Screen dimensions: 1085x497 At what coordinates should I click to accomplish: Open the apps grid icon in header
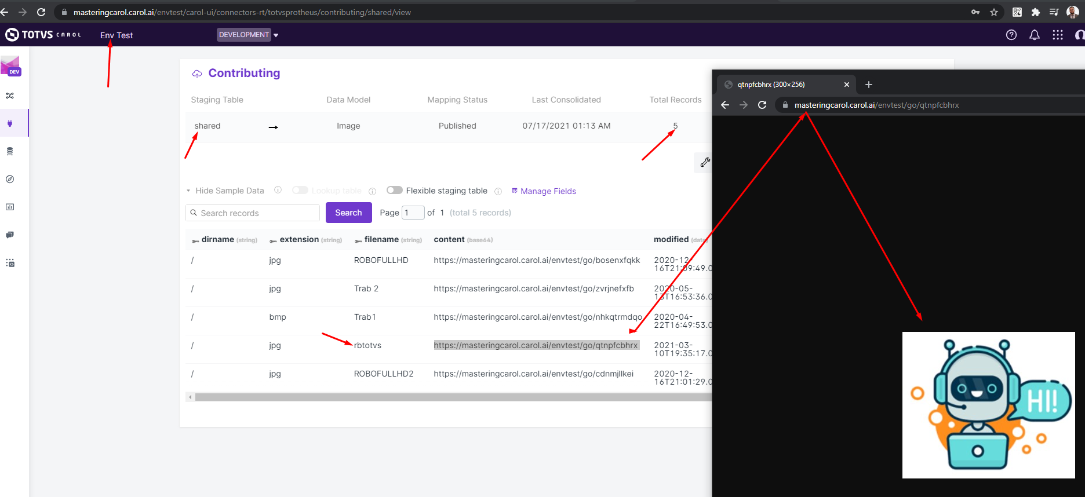point(1057,35)
